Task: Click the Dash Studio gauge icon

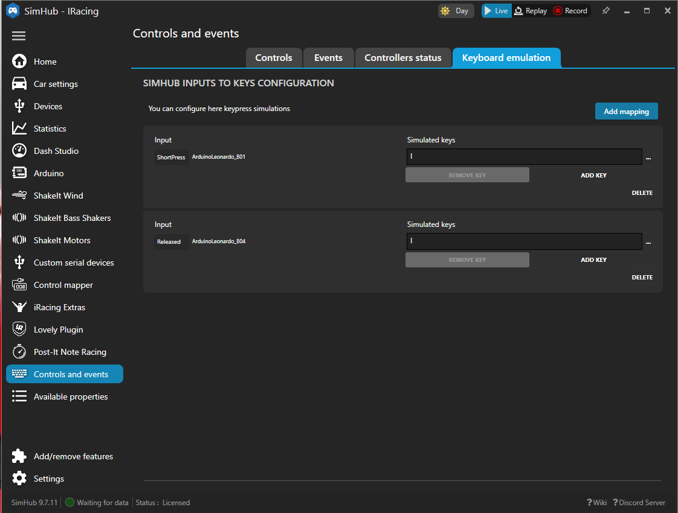Action: pos(19,151)
